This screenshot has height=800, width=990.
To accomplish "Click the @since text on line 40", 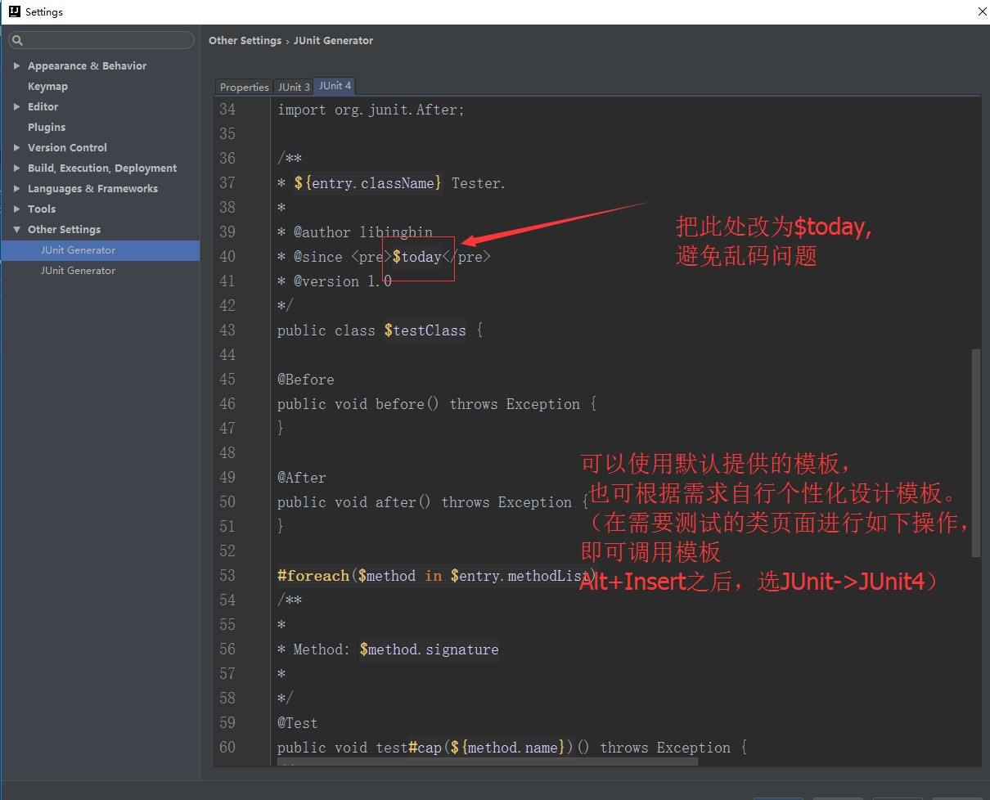I will pyautogui.click(x=318, y=257).
